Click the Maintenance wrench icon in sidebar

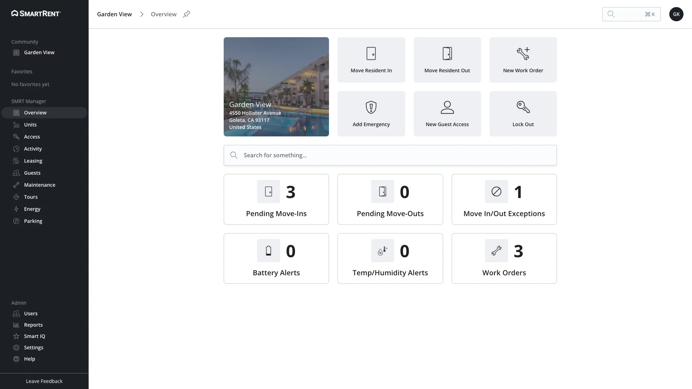click(16, 185)
